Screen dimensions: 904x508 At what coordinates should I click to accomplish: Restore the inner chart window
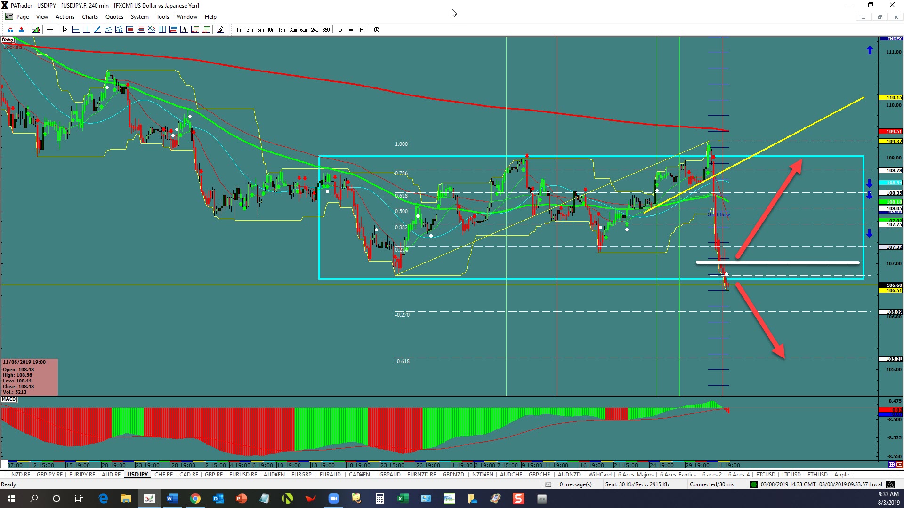[880, 17]
